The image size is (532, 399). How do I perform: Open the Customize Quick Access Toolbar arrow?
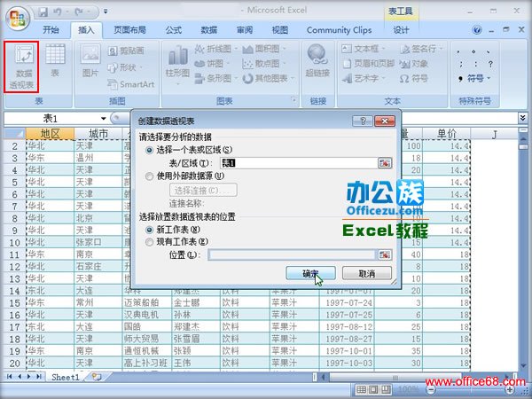[x=106, y=12]
